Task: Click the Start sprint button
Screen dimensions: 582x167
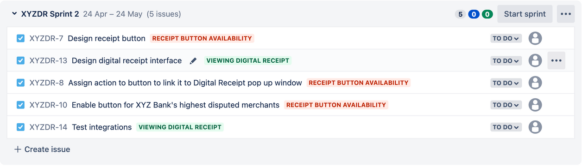Action: [x=525, y=14]
